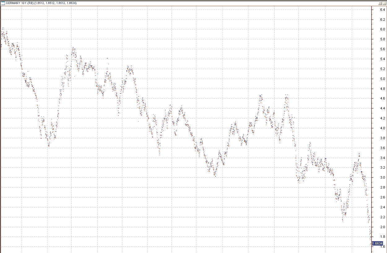The height and width of the screenshot is (253, 387).
Task: Click the 6.0 label on price axis
Action: pos(382,29)
